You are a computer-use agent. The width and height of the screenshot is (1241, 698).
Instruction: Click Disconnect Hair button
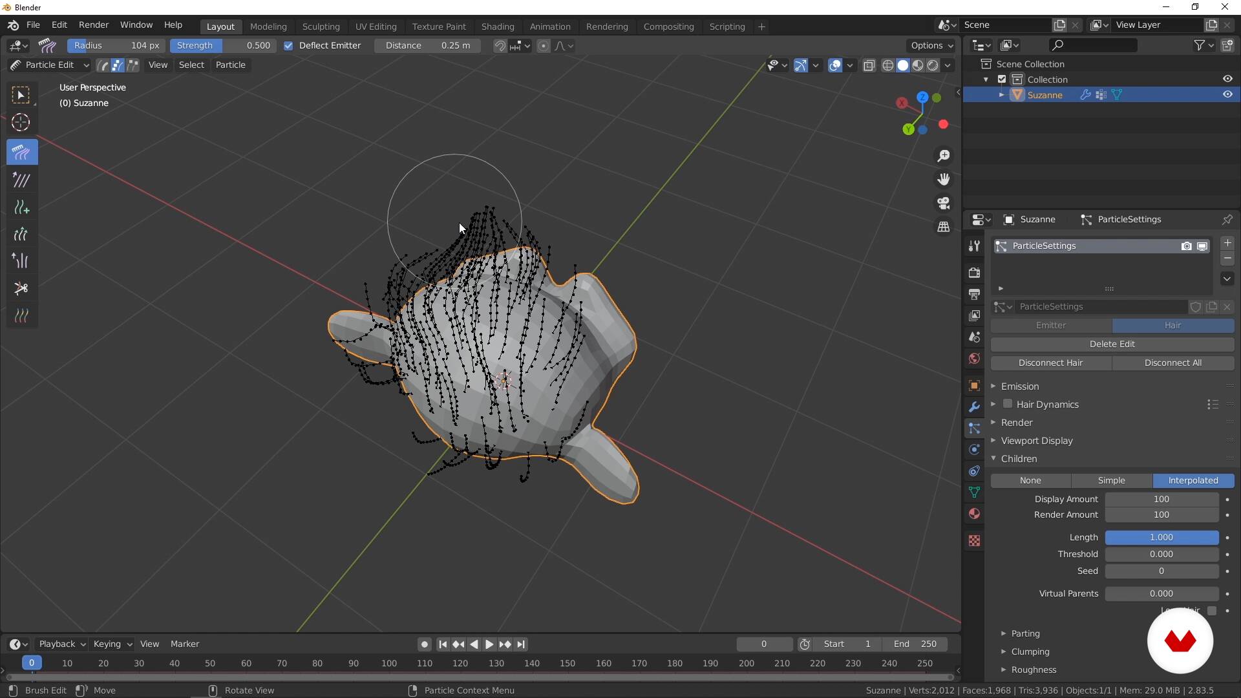(1050, 363)
